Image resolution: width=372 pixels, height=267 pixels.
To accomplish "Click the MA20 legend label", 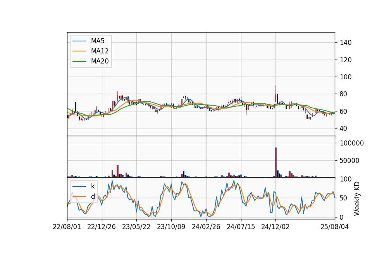I will click(100, 62).
